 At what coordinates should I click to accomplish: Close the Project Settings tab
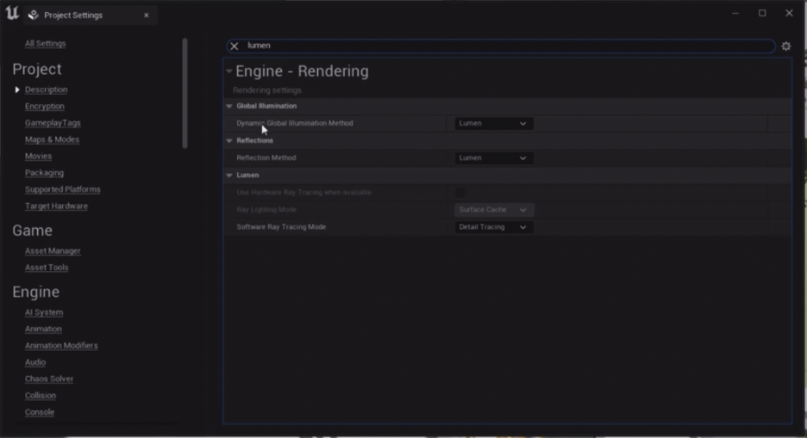pos(147,15)
